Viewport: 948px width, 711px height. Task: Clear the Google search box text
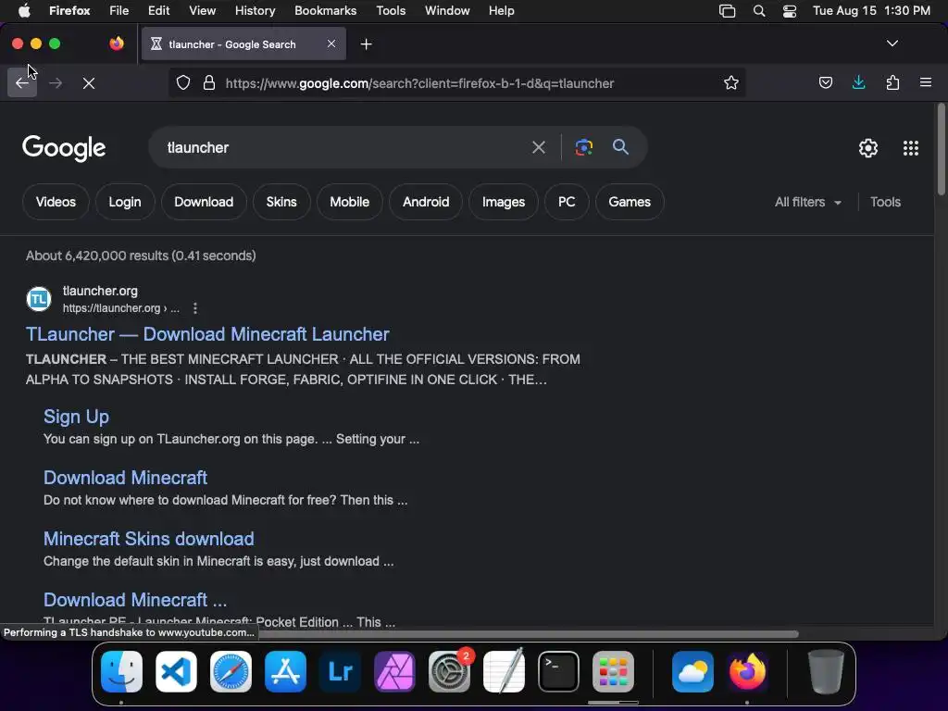coord(538,147)
